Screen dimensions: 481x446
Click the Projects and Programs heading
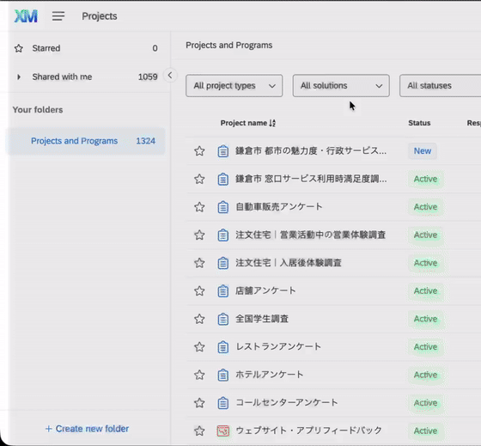point(229,46)
